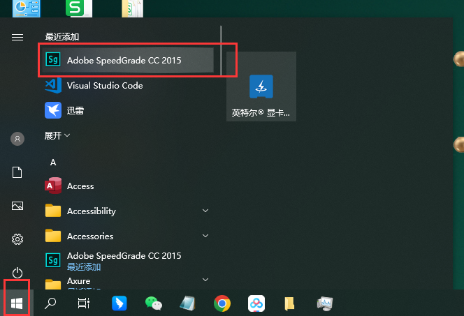
Task: Click the pie chart desktop icon
Action: pyautogui.click(x=26, y=8)
